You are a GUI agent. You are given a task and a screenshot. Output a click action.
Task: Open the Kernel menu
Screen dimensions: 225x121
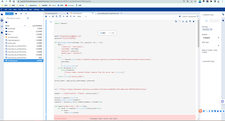coord(25,9)
